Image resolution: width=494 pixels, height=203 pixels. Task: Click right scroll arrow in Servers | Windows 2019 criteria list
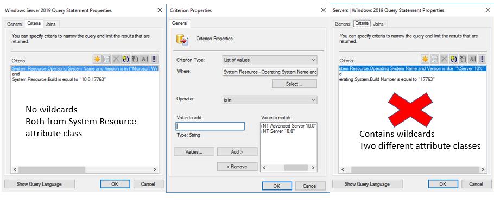tap(483, 169)
